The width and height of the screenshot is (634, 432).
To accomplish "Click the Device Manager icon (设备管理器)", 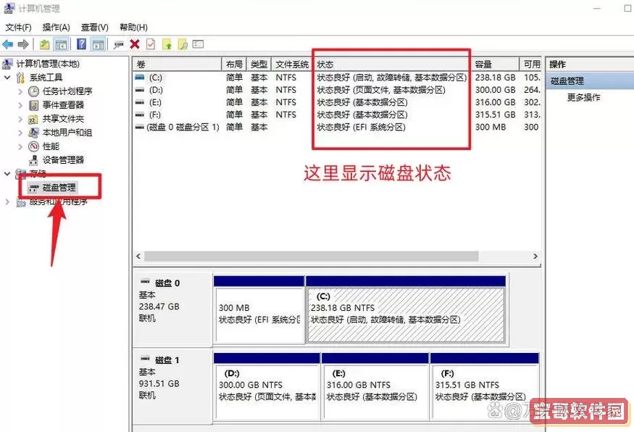I will coord(33,160).
